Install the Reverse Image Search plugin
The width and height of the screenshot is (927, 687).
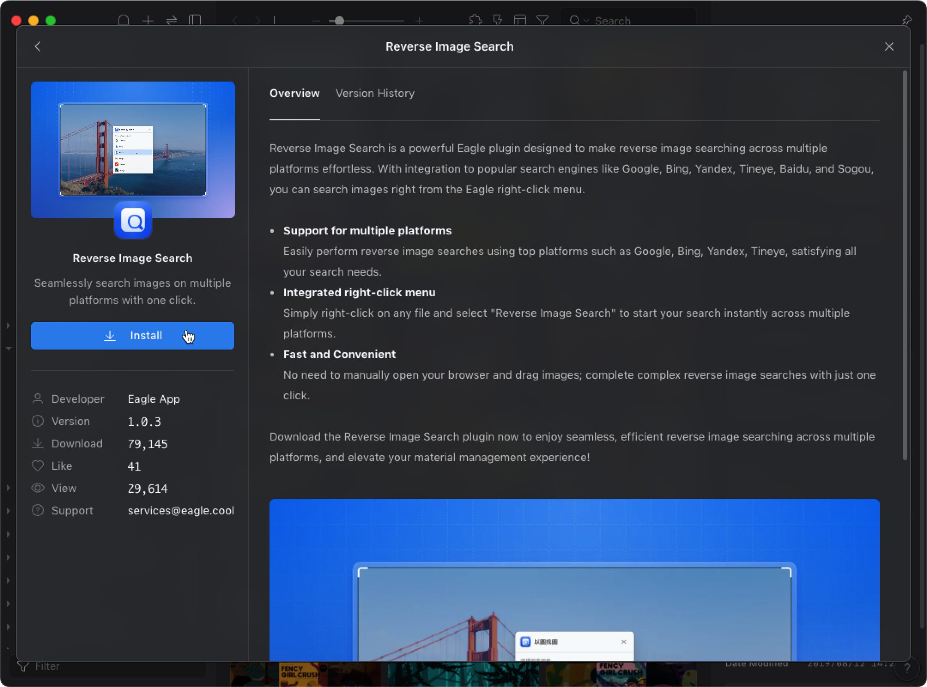pyautogui.click(x=132, y=336)
